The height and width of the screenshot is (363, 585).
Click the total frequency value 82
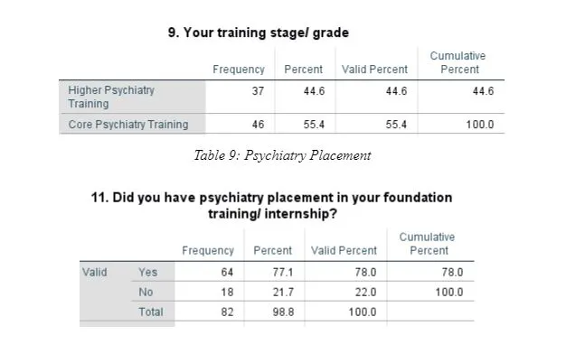(227, 312)
